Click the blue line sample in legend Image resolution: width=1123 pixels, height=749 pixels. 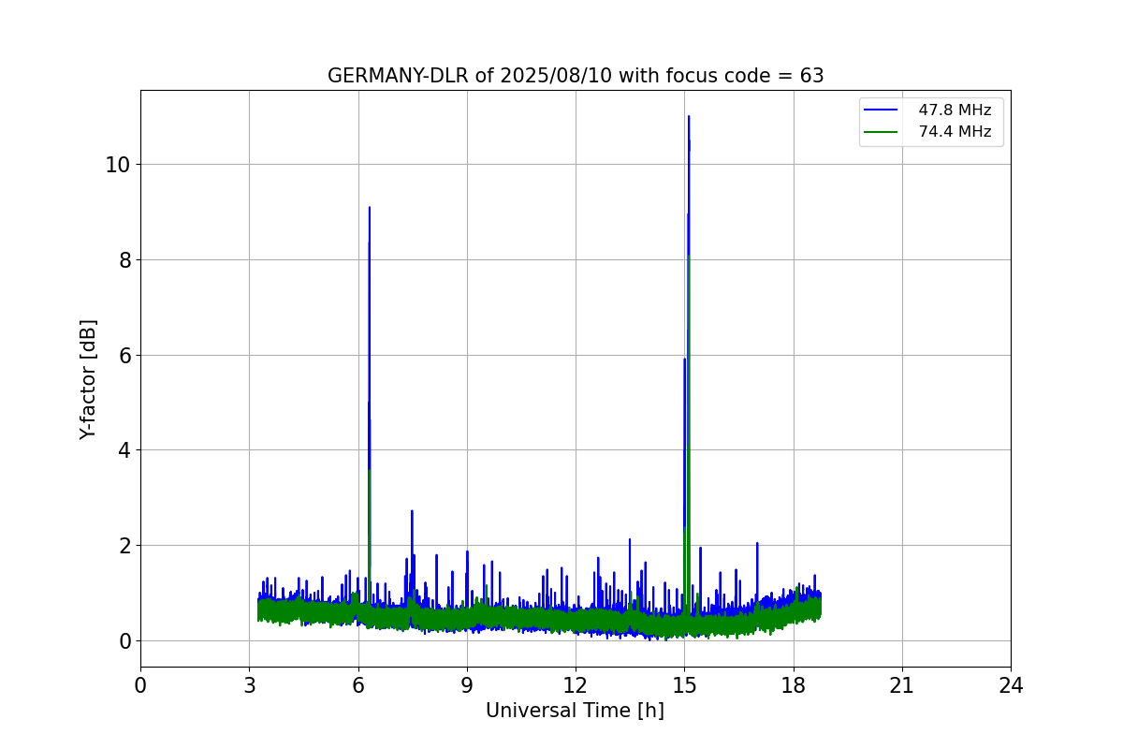tap(882, 110)
